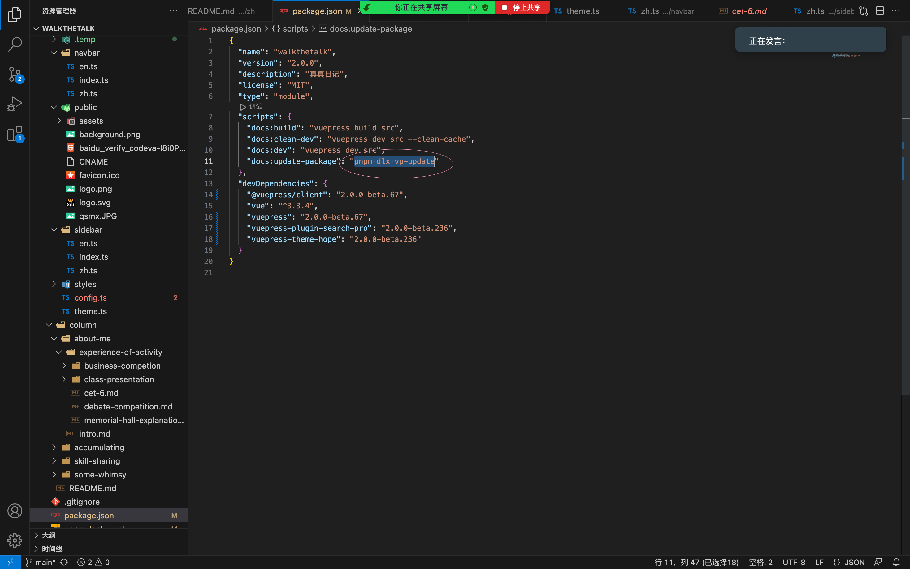Expand the 时间线 timeline section
This screenshot has width=910, height=569.
tap(108, 549)
